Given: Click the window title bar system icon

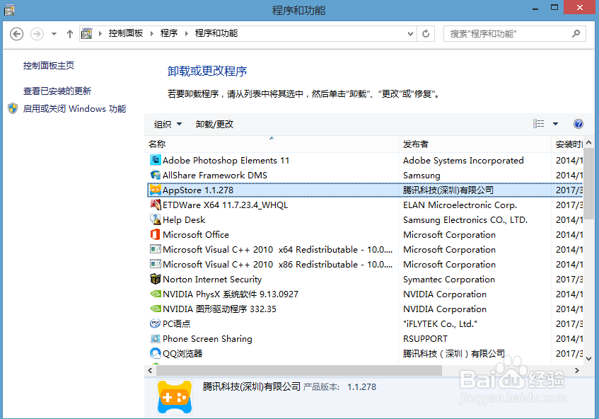Looking at the screenshot, I should tap(9, 10).
